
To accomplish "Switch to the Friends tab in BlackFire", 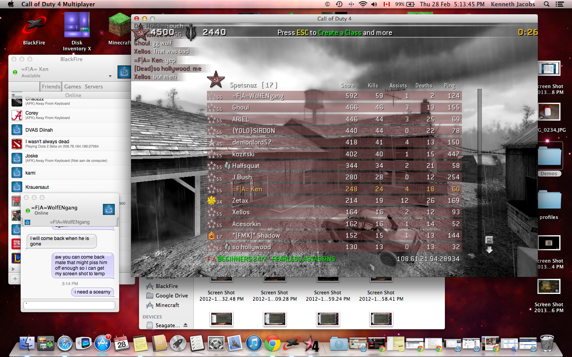I will 51,86.
